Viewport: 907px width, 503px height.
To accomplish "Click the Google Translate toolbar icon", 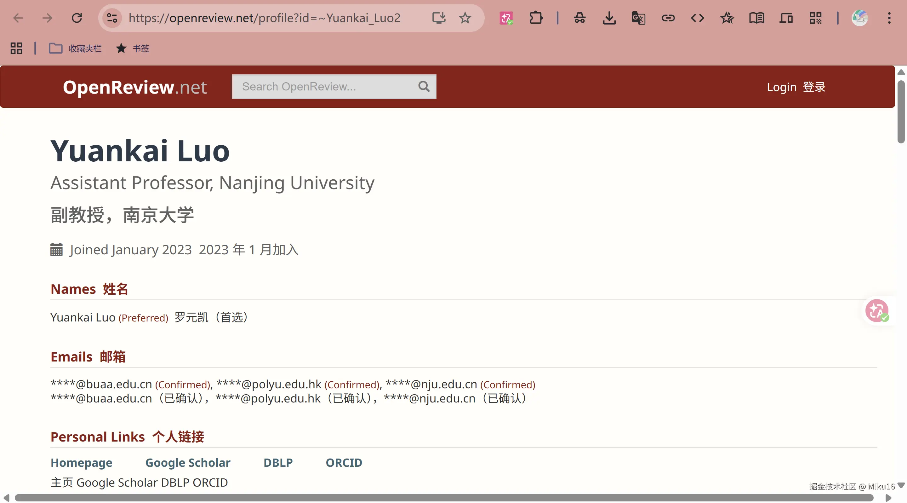I will tap(638, 18).
